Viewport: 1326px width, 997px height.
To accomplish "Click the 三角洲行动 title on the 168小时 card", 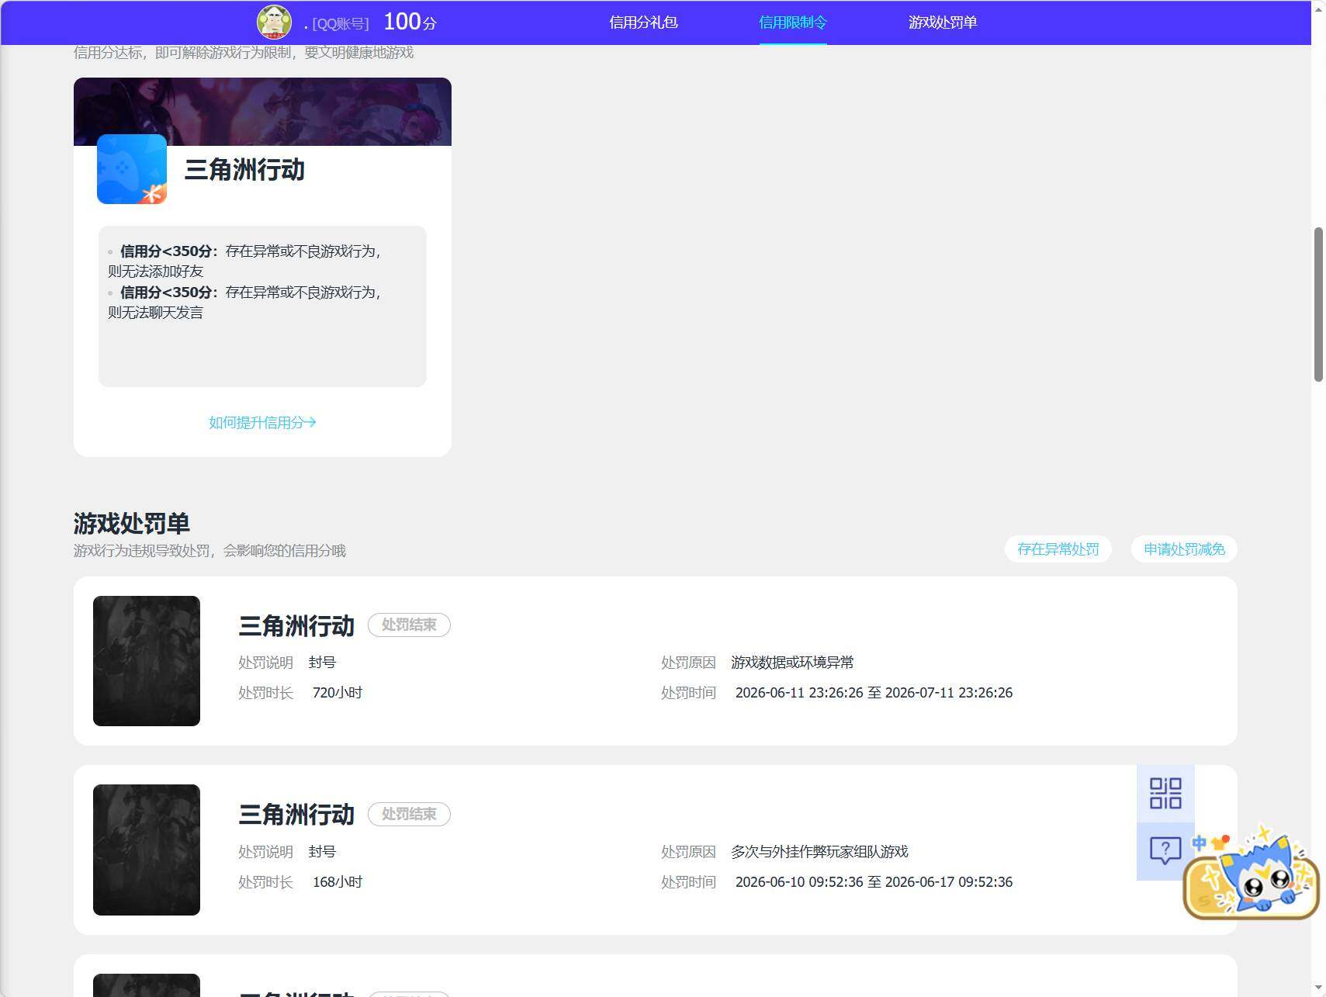I will pos(296,814).
